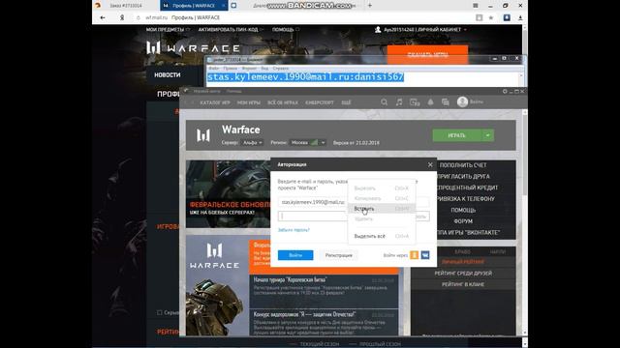Open the notifications bell in Game Center
The width and height of the screenshot is (620, 348).
tap(430, 102)
